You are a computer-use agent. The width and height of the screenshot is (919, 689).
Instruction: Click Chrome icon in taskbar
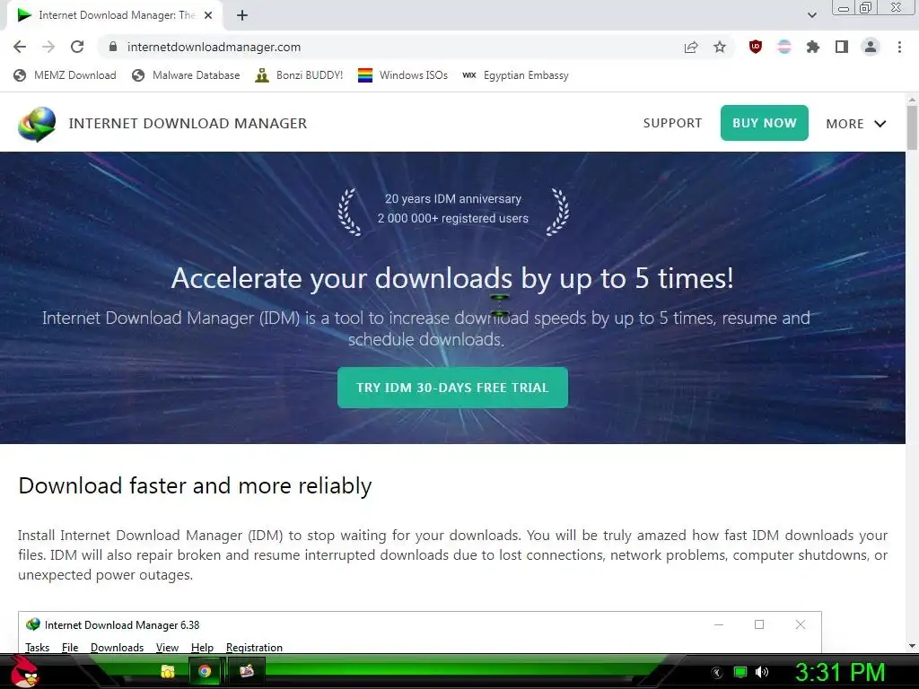(x=205, y=671)
